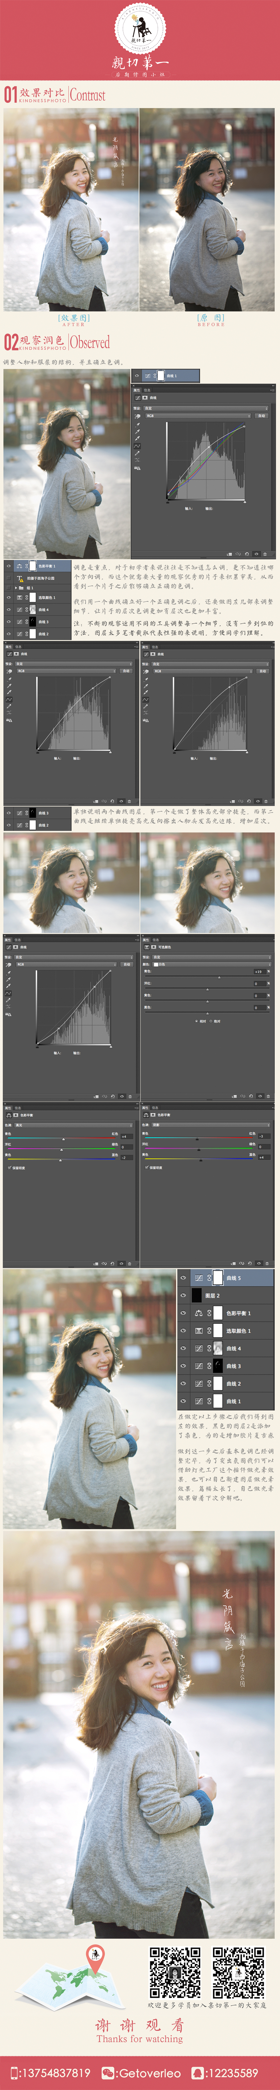Open RGB channel dropdown in multi-color Curves panel
Viewport: 280px width, 2090px height.
click(198, 416)
